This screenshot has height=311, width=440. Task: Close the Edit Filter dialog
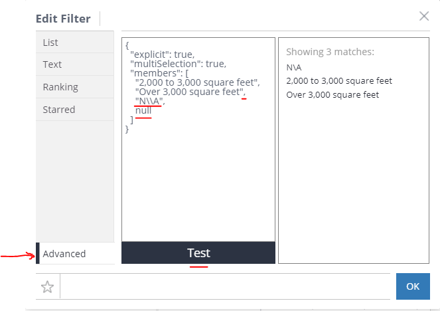coord(424,17)
